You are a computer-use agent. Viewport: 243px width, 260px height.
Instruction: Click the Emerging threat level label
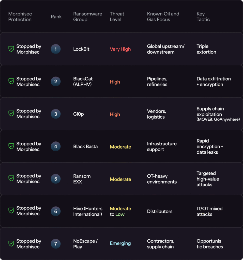tap(120, 243)
